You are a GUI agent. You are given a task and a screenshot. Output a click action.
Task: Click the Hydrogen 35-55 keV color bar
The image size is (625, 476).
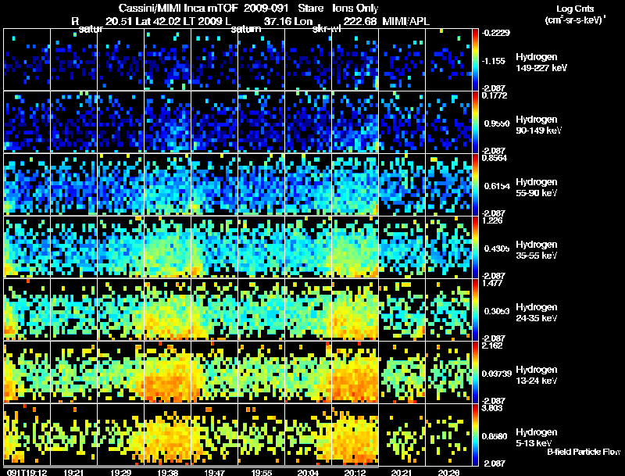(x=475, y=248)
